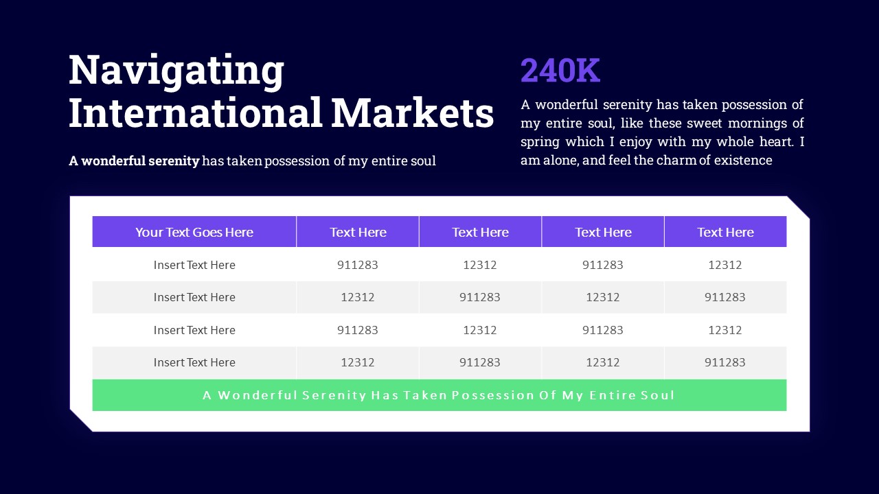The image size is (879, 494).
Task: Click the bold 'A wonderful serenity' subtitle
Action: tap(134, 161)
